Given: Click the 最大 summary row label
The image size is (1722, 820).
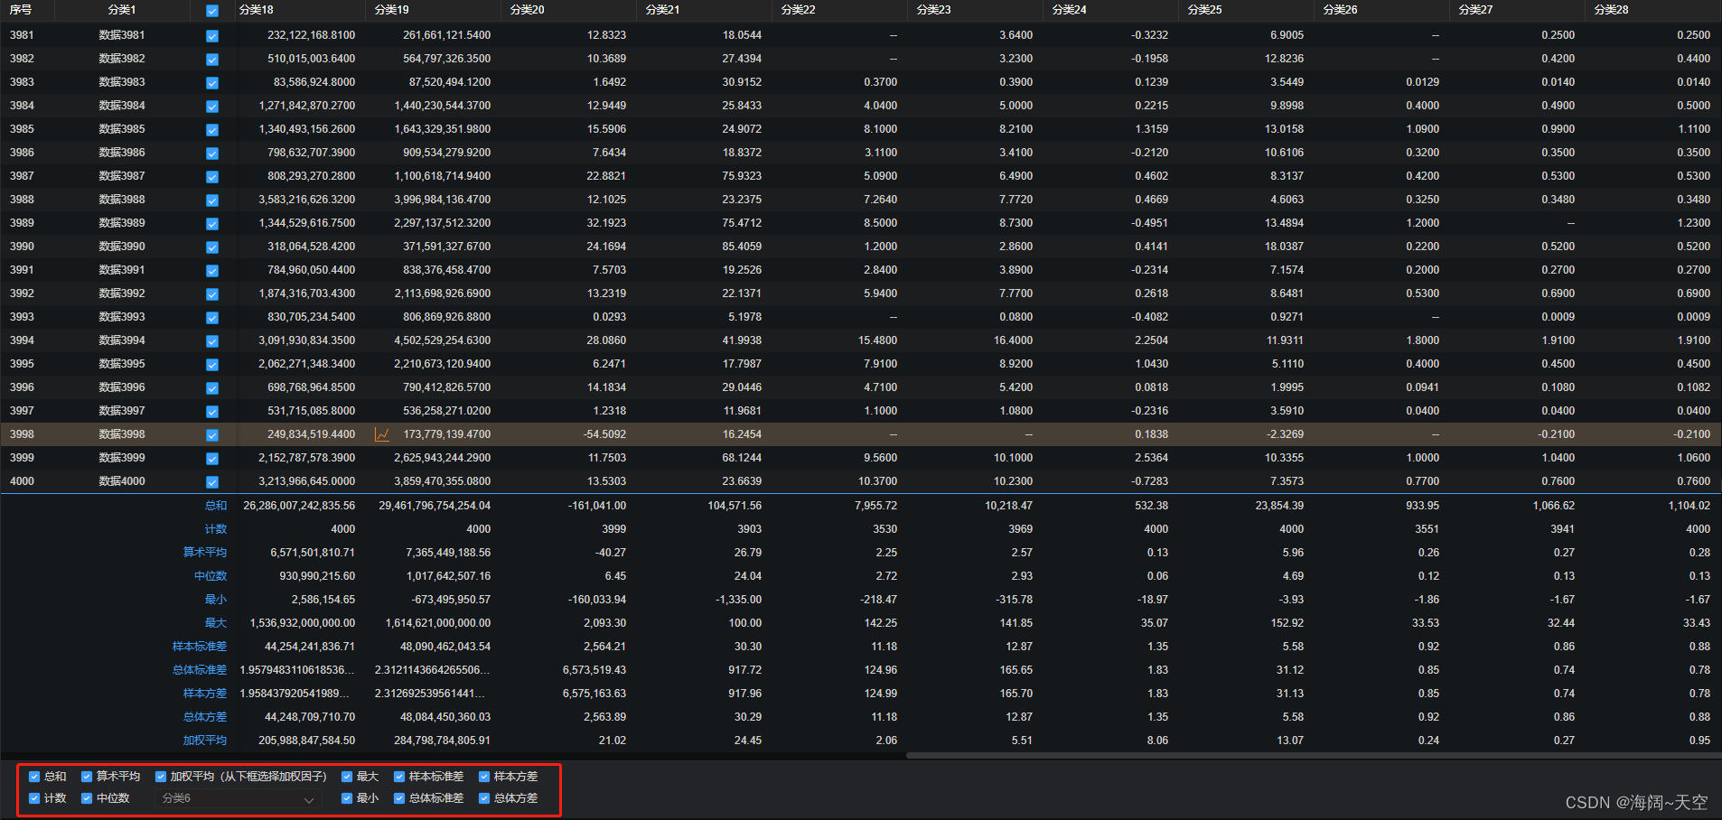Looking at the screenshot, I should pyautogui.click(x=216, y=623).
